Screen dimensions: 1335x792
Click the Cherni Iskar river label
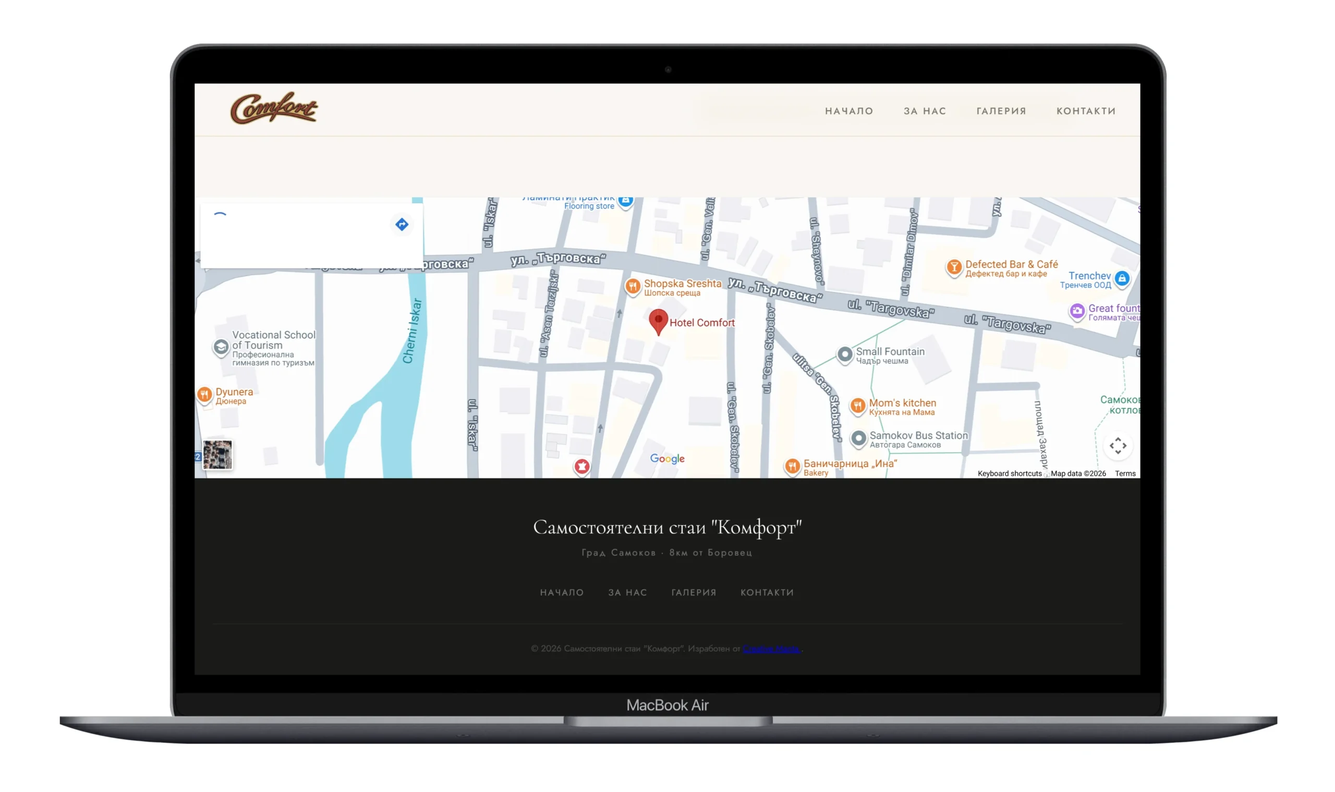[x=412, y=331]
